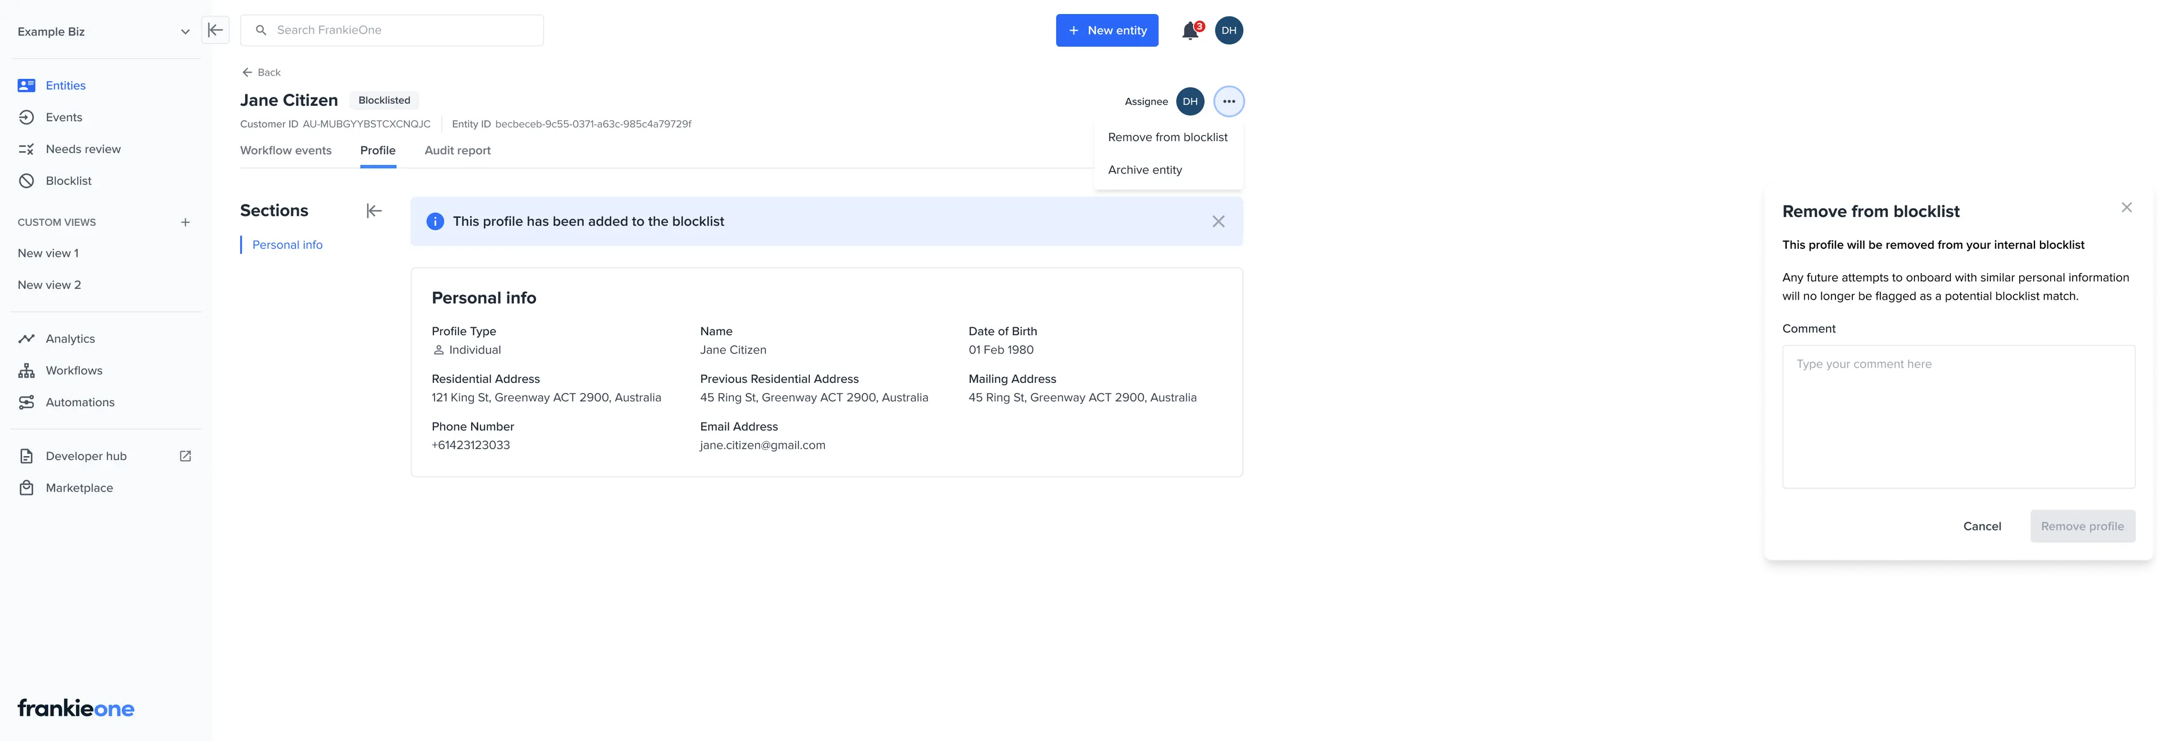Image resolution: width=2164 pixels, height=741 pixels.
Task: Click the New entity button
Action: [x=1106, y=30]
